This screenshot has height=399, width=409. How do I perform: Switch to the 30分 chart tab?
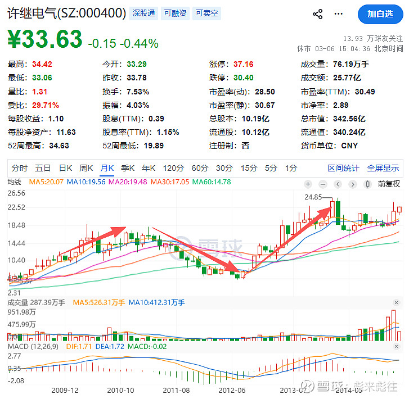224,168
